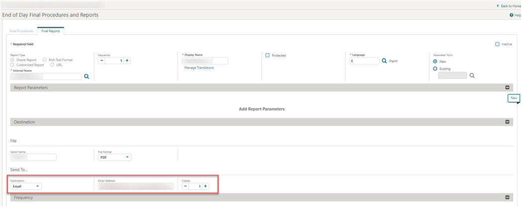Click the Back to Home link
The height and width of the screenshot is (209, 523).
point(508,5)
